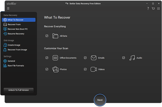The height and width of the screenshot is (107, 162).
Task: Click the Recover Non Boot PC monitor icon
Action: [5, 29]
